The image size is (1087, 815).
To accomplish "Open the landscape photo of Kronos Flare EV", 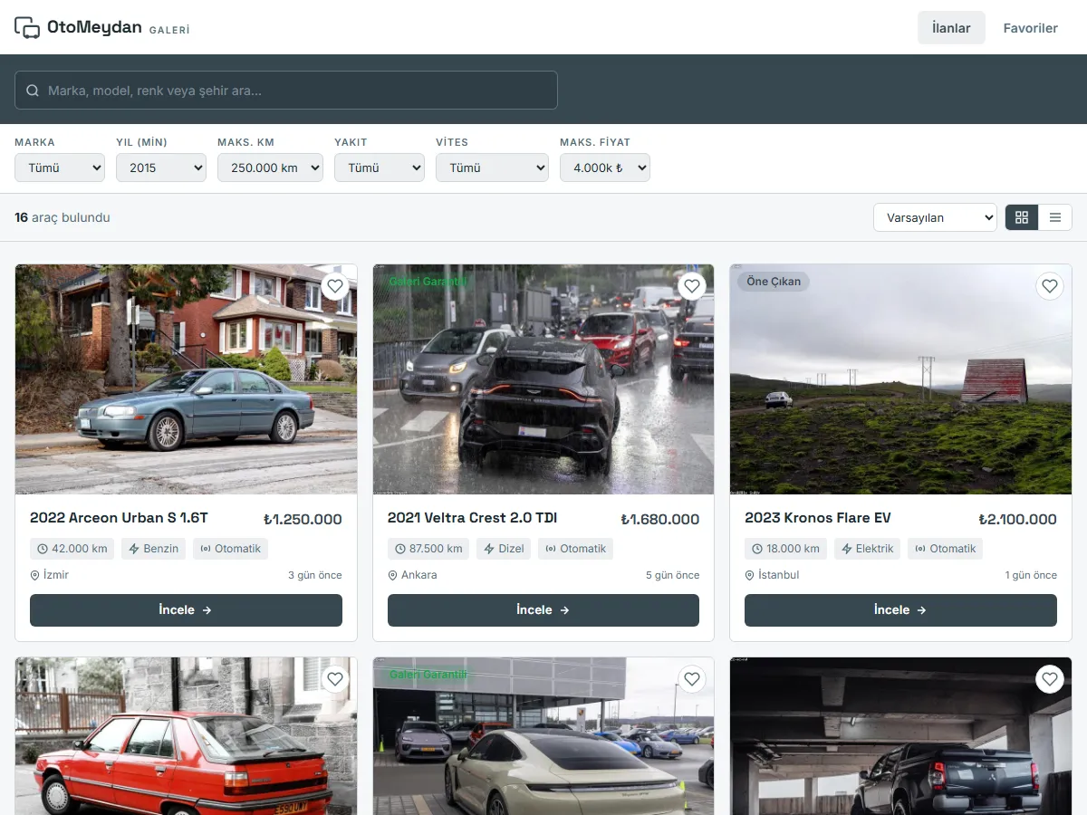I will click(x=900, y=379).
